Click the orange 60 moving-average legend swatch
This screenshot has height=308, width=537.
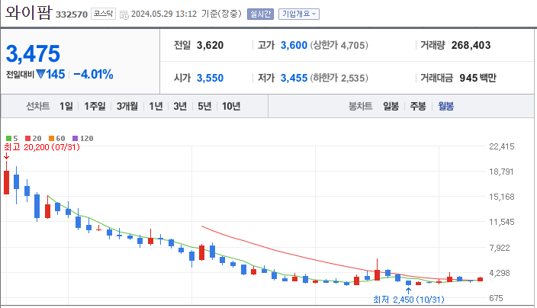pos(51,139)
